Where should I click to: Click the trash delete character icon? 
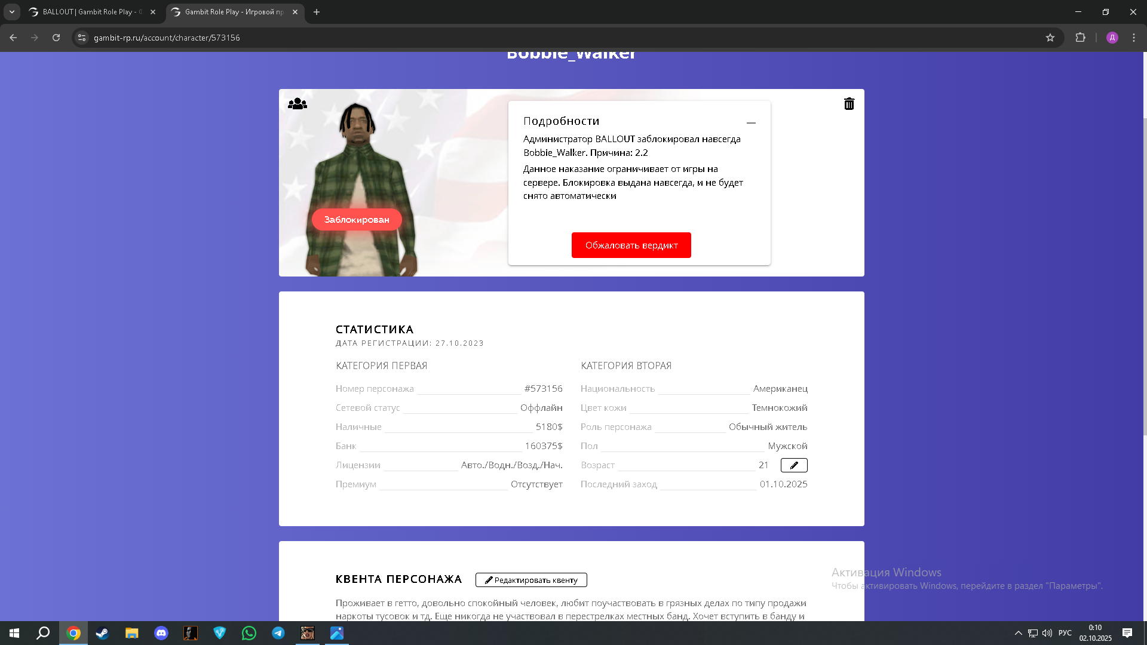point(849,104)
